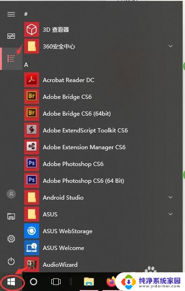Expand the ASUS folder chevron
Image resolution: width=185 pixels, height=291 pixels.
tap(171, 214)
